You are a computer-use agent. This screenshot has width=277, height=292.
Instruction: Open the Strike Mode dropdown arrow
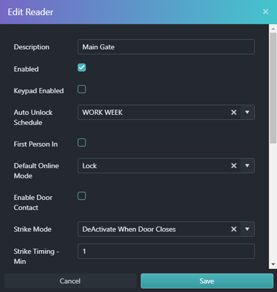pyautogui.click(x=247, y=229)
